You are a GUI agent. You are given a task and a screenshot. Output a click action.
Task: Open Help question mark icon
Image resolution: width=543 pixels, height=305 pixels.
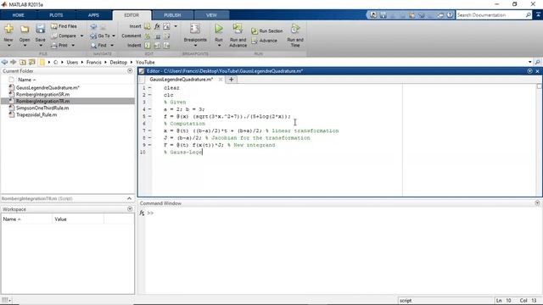click(450, 15)
